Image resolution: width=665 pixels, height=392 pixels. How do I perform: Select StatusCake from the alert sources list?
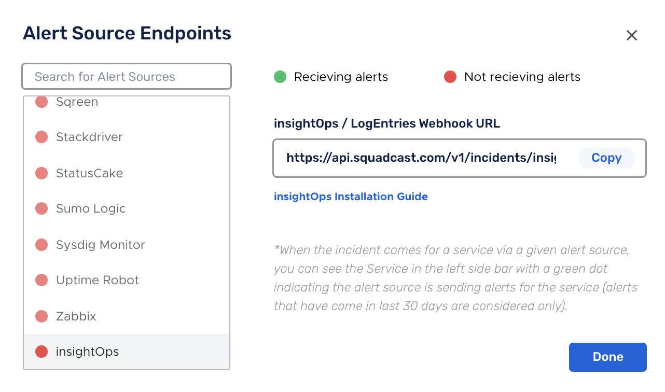point(127,173)
